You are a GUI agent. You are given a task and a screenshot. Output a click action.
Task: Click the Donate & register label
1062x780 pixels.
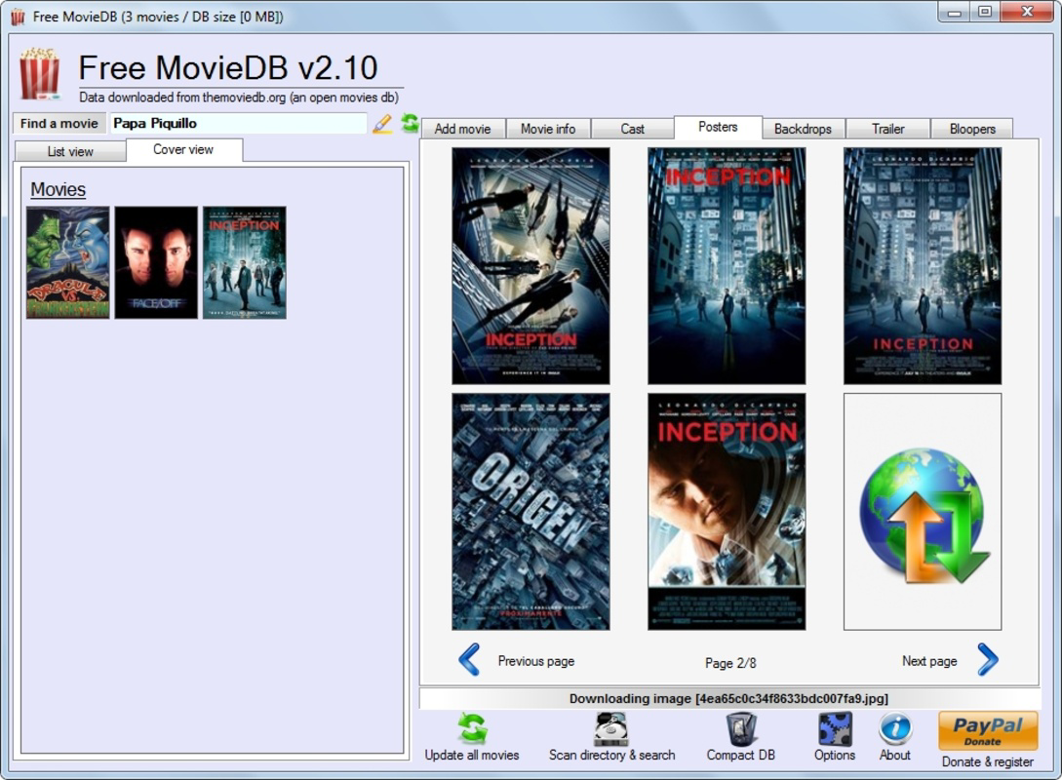tap(988, 761)
